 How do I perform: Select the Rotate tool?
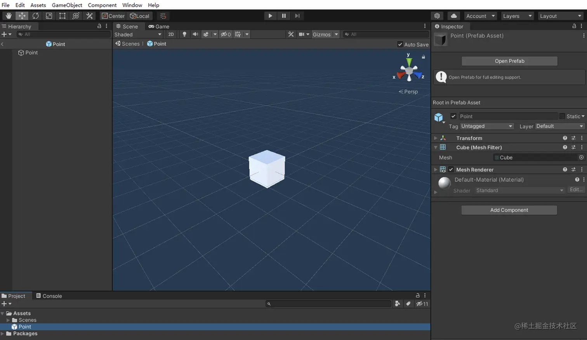35,16
